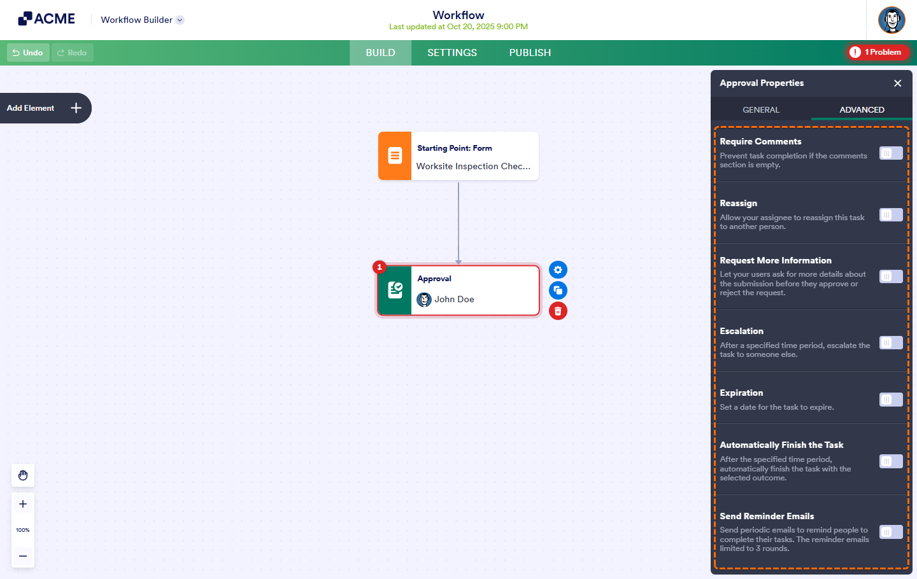917x579 pixels.
Task: Select the ADVANCED properties tab
Action: coord(862,109)
